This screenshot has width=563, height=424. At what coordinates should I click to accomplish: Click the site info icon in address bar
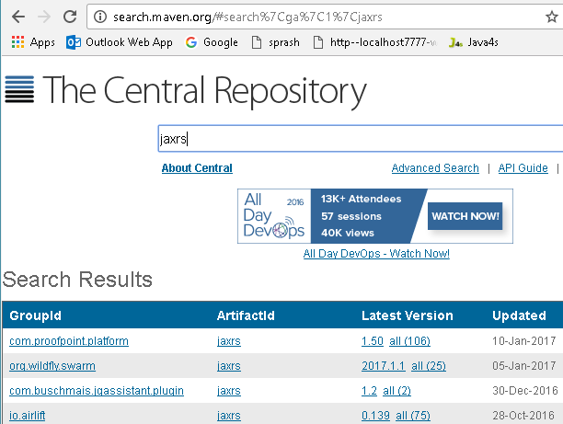point(100,17)
